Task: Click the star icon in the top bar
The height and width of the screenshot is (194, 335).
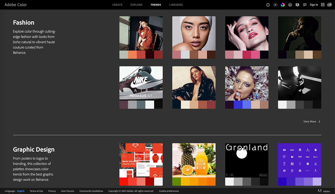Action: 268,5
